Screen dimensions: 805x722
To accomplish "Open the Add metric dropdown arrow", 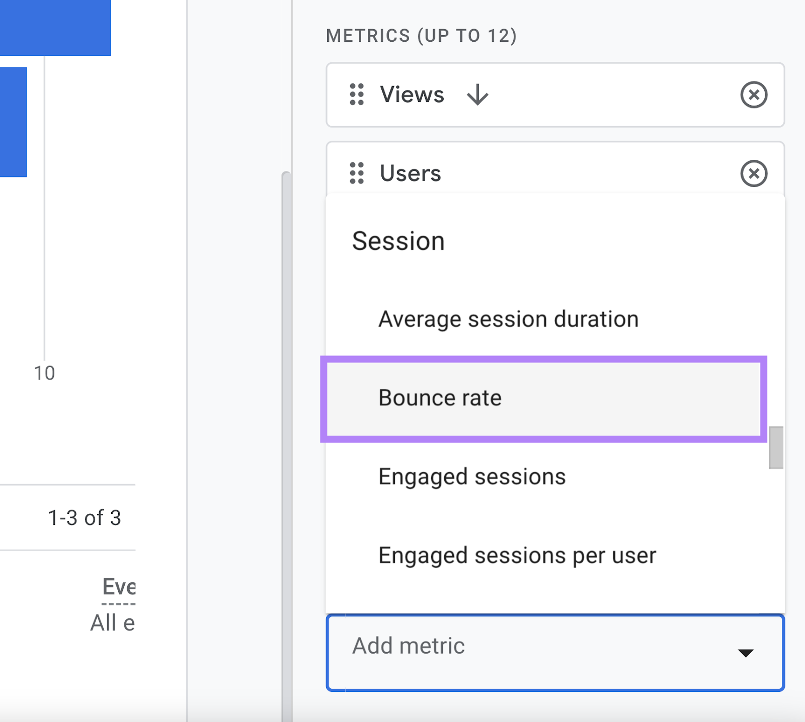I will click(x=746, y=654).
